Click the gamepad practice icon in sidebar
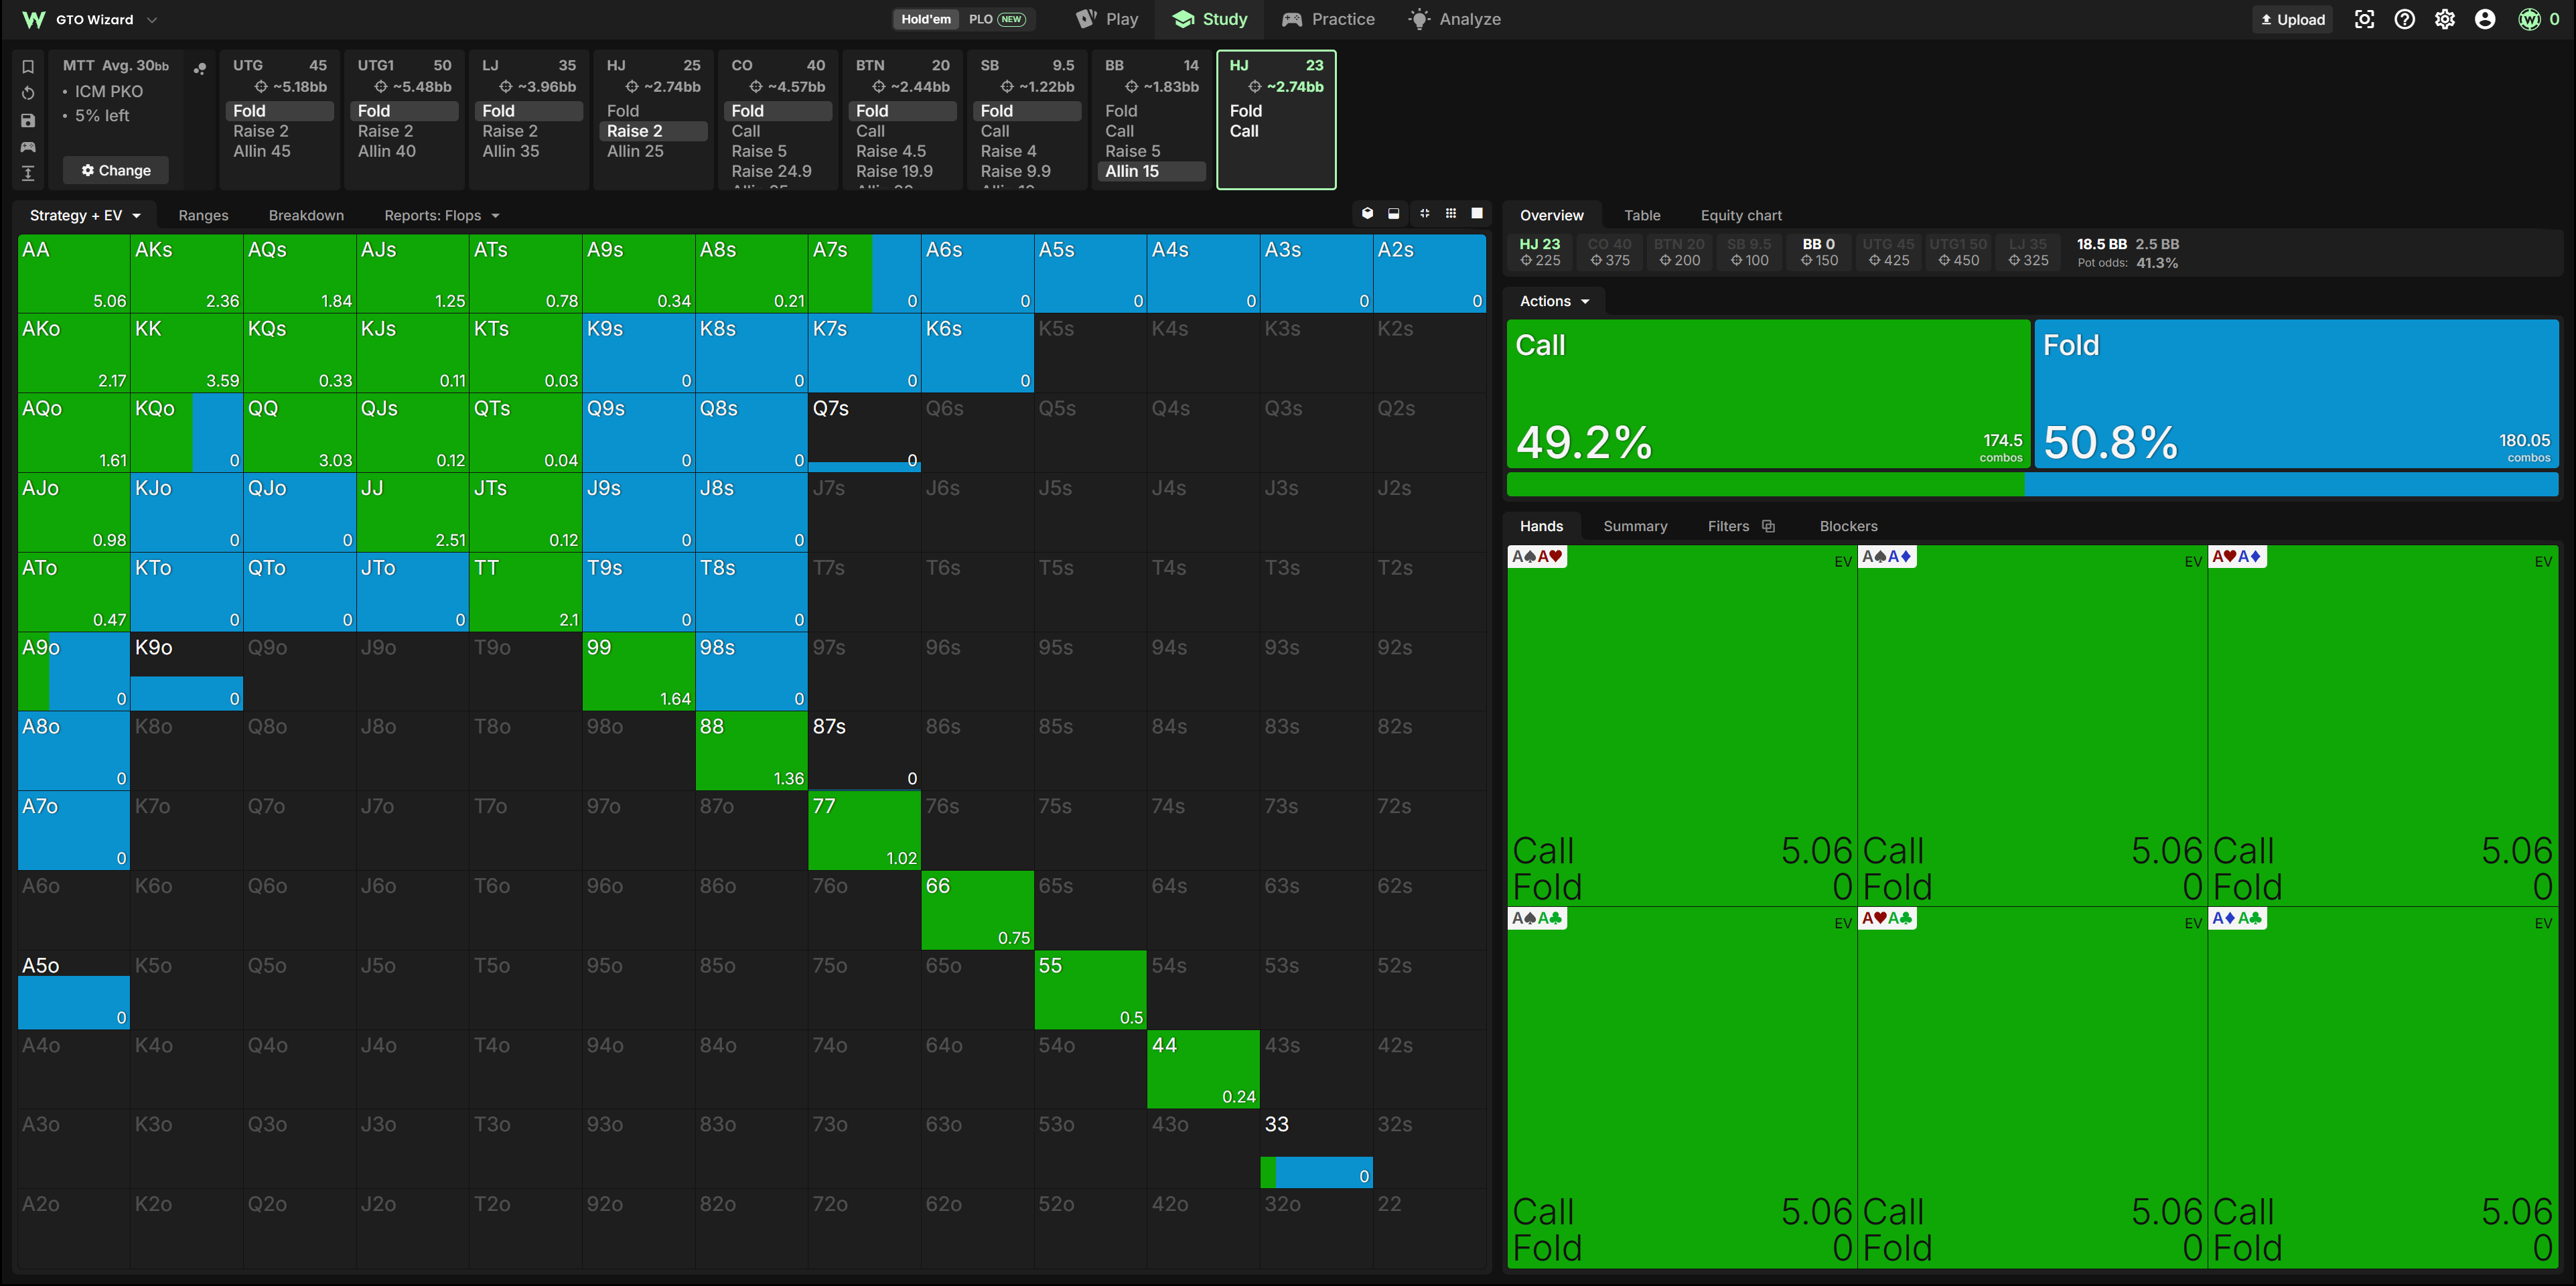The height and width of the screenshot is (1286, 2576). pos(28,147)
